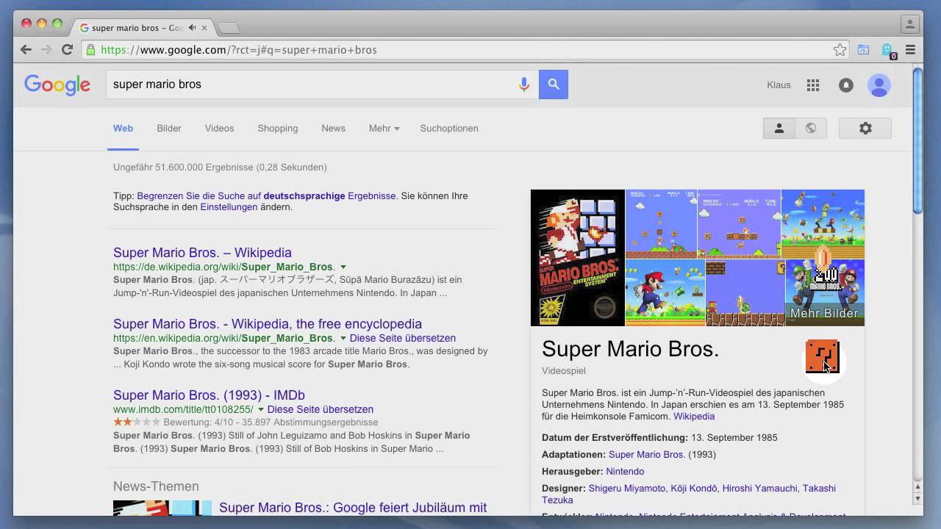The height and width of the screenshot is (529, 941).
Task: Bookmark page with the star icon
Action: tap(840, 50)
